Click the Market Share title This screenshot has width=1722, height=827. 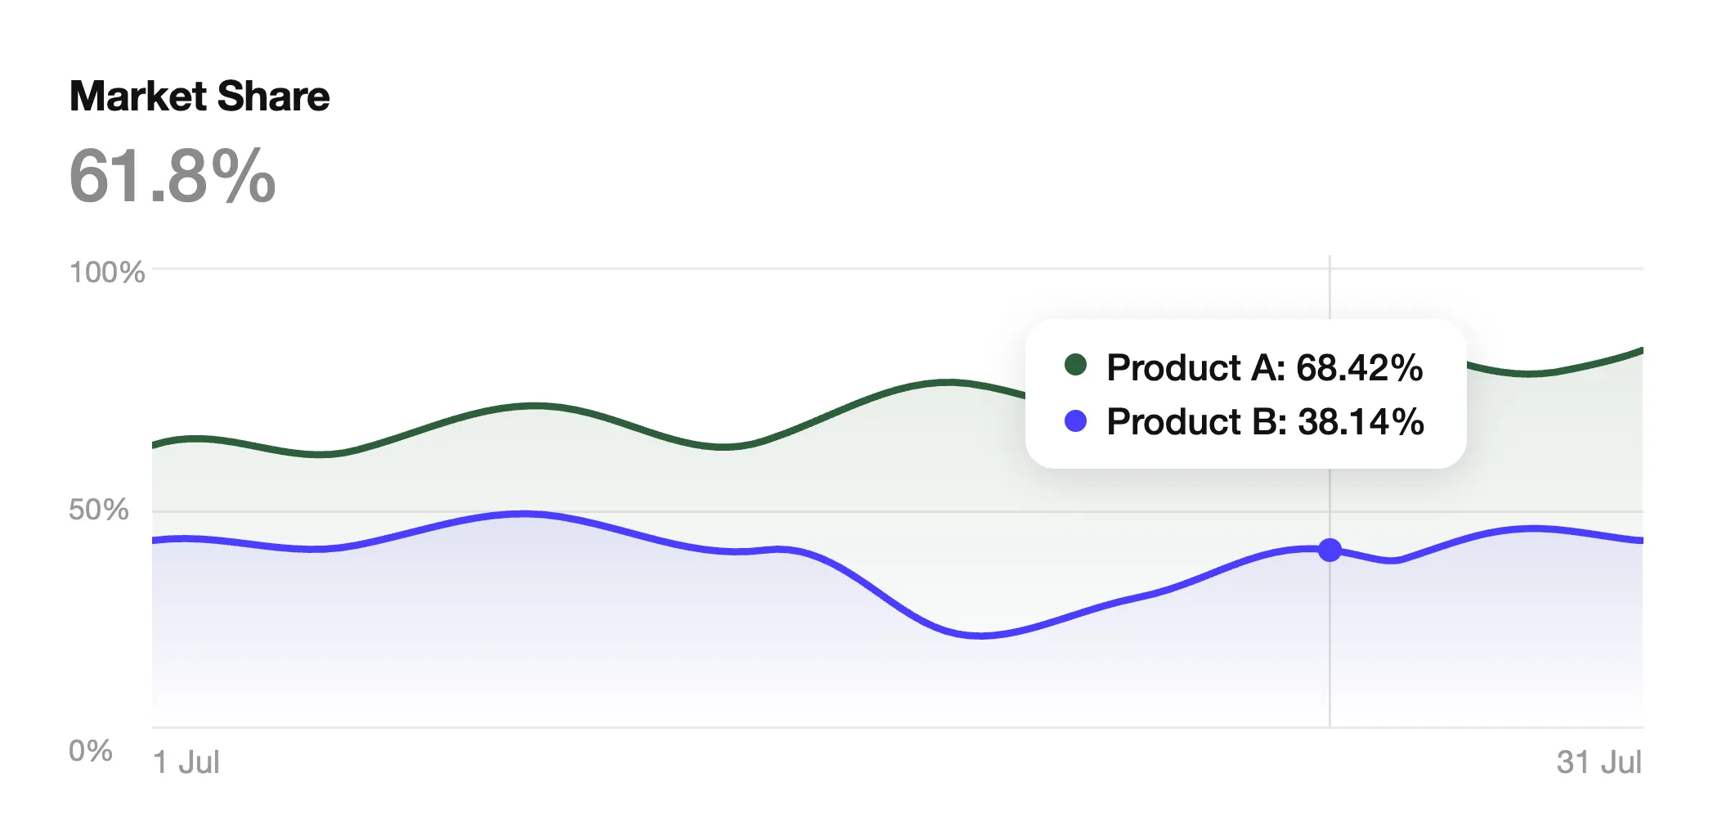point(200,97)
